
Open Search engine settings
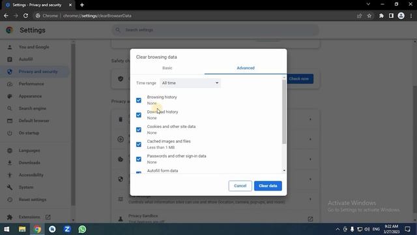pyautogui.click(x=32, y=108)
